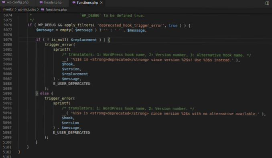Click apply_filters( on line 5076

[x=79, y=25]
